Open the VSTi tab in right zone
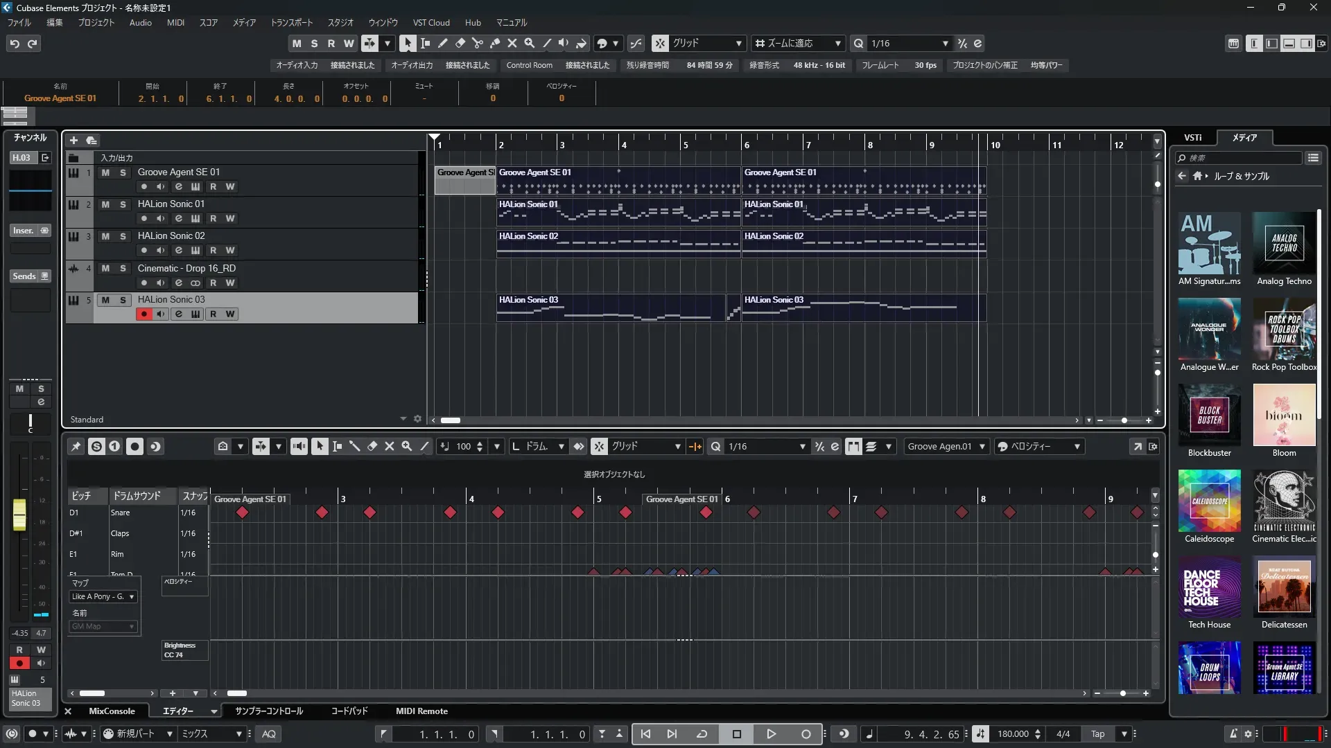 click(x=1192, y=137)
